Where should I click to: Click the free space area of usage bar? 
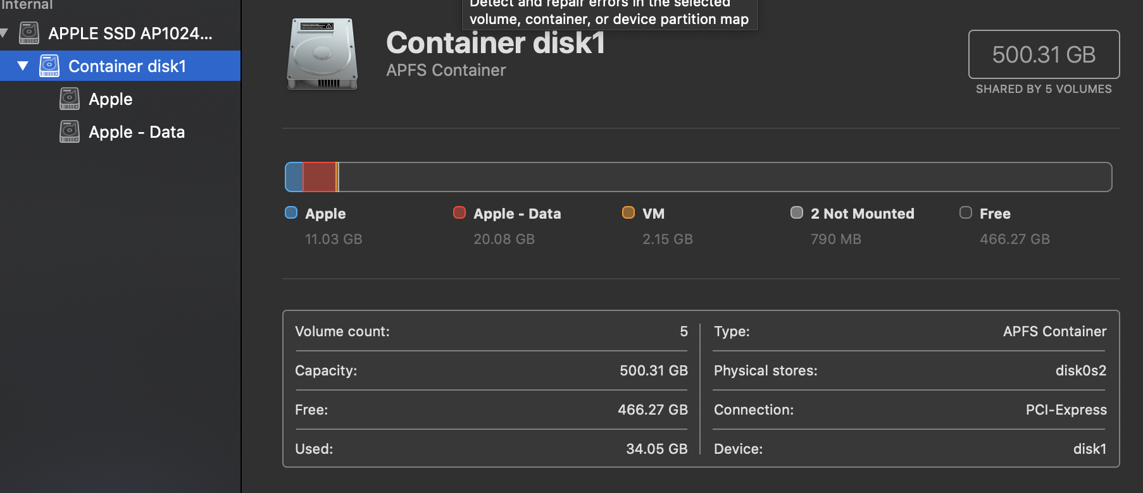[721, 177]
